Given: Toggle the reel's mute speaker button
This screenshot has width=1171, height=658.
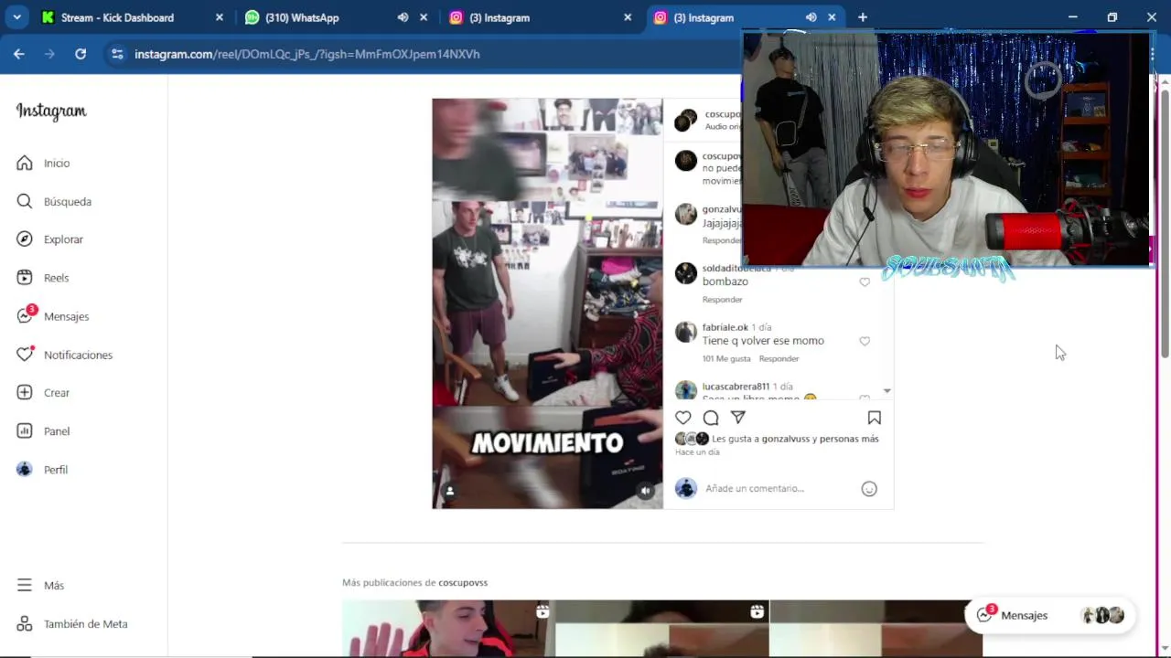Looking at the screenshot, I should pos(646,491).
